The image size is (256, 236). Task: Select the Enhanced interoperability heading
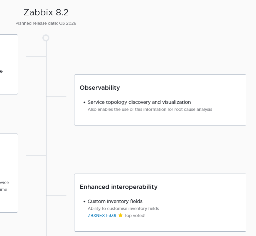click(118, 187)
